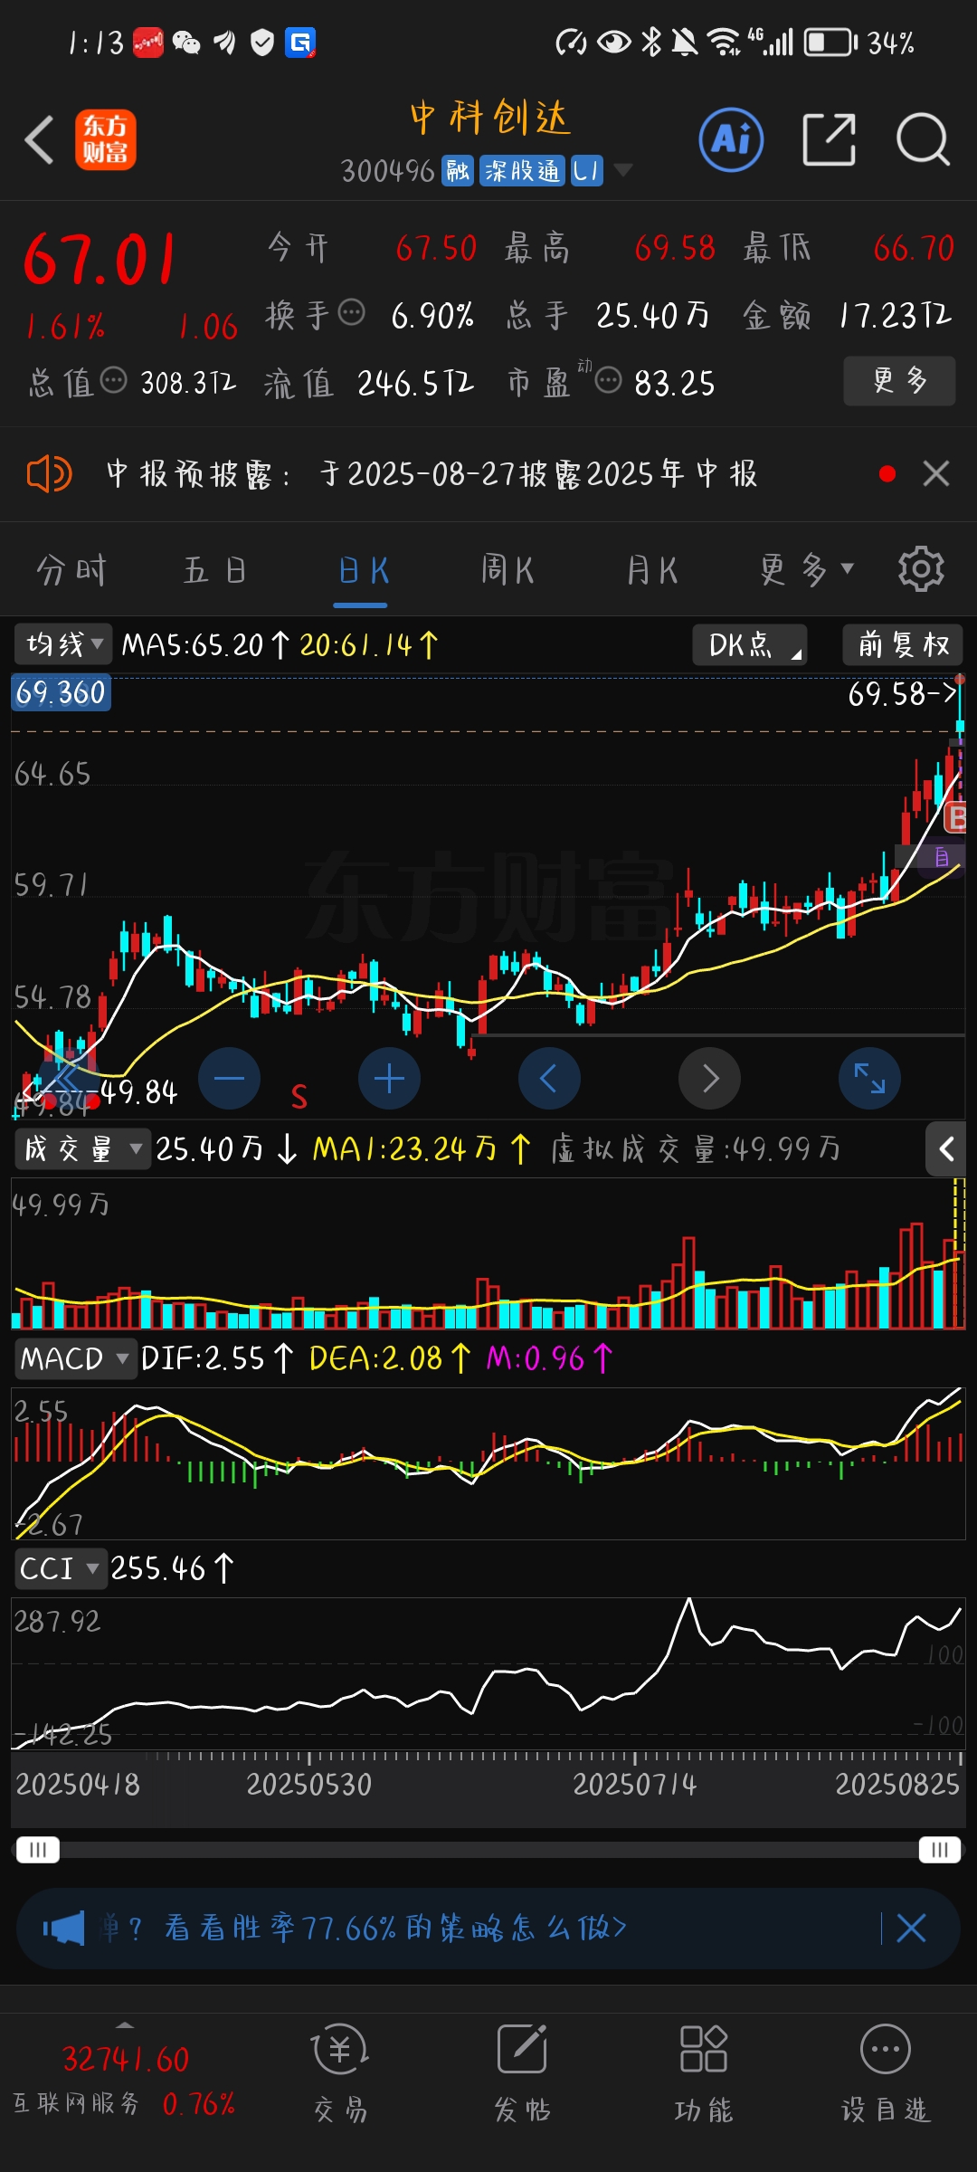This screenshot has width=977, height=2172.
Task: Open 中报预披露 announcement text
Action: pyautogui.click(x=432, y=473)
